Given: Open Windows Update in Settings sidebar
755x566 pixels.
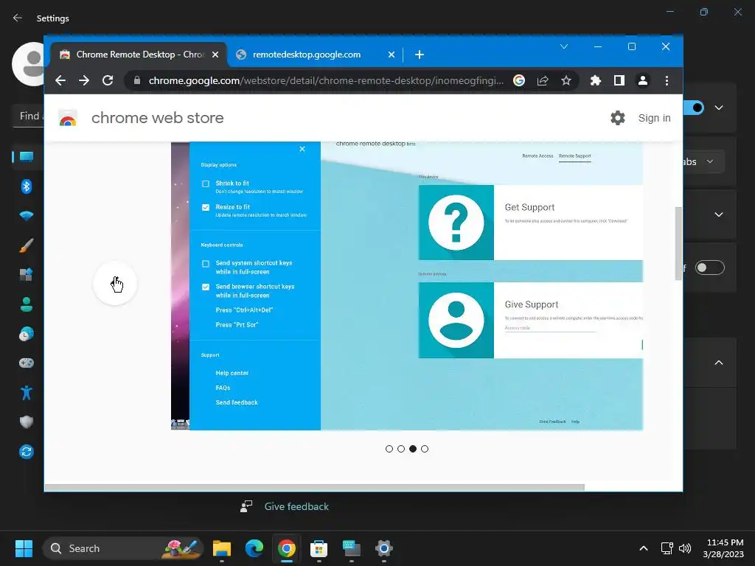Looking at the screenshot, I should [27, 452].
